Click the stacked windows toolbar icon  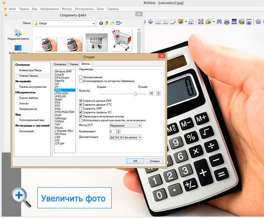pos(173,22)
